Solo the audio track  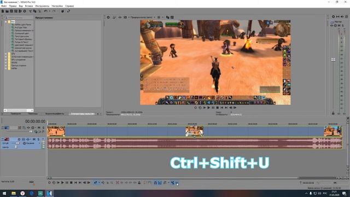(38, 140)
